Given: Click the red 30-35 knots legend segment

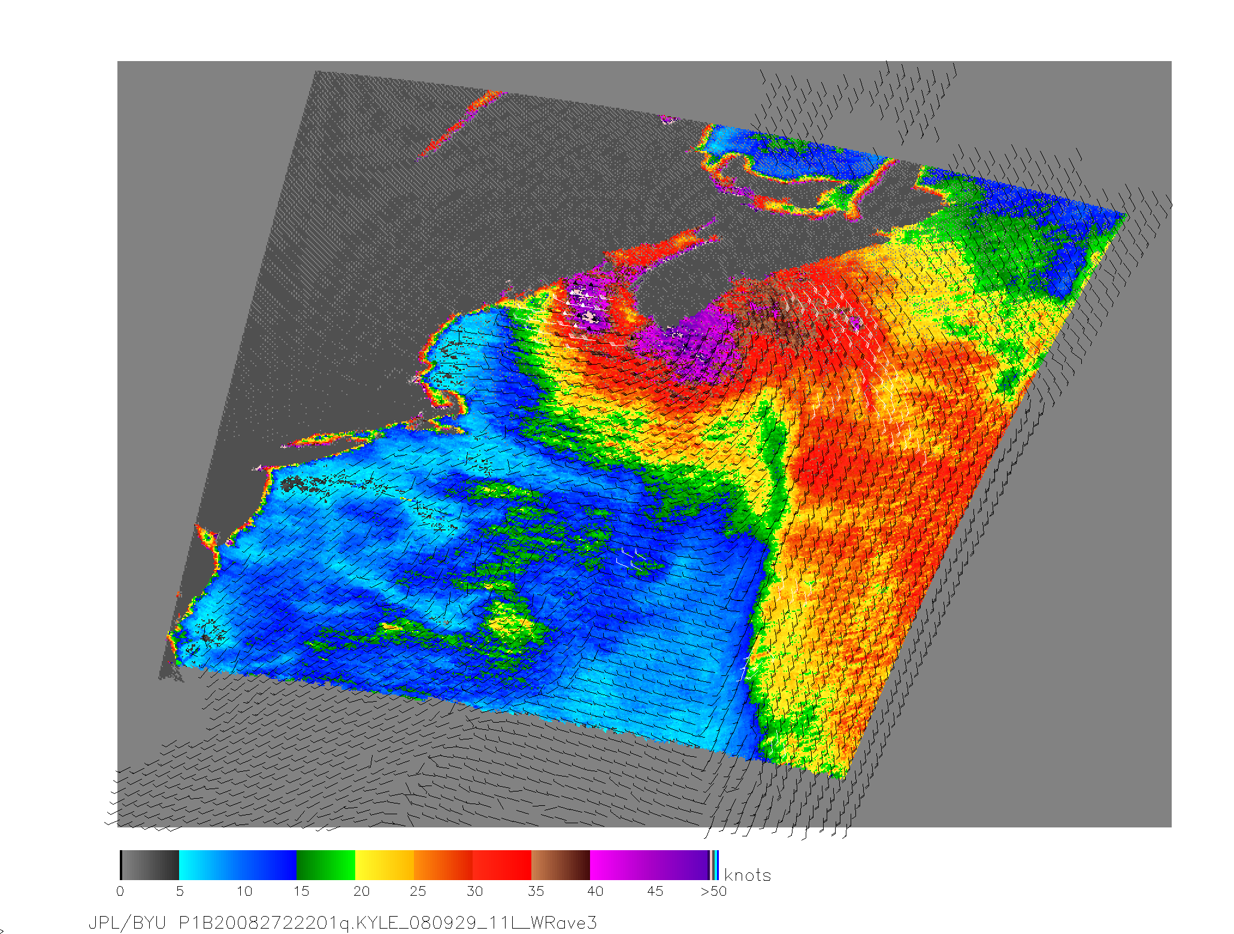Looking at the screenshot, I should tap(502, 865).
